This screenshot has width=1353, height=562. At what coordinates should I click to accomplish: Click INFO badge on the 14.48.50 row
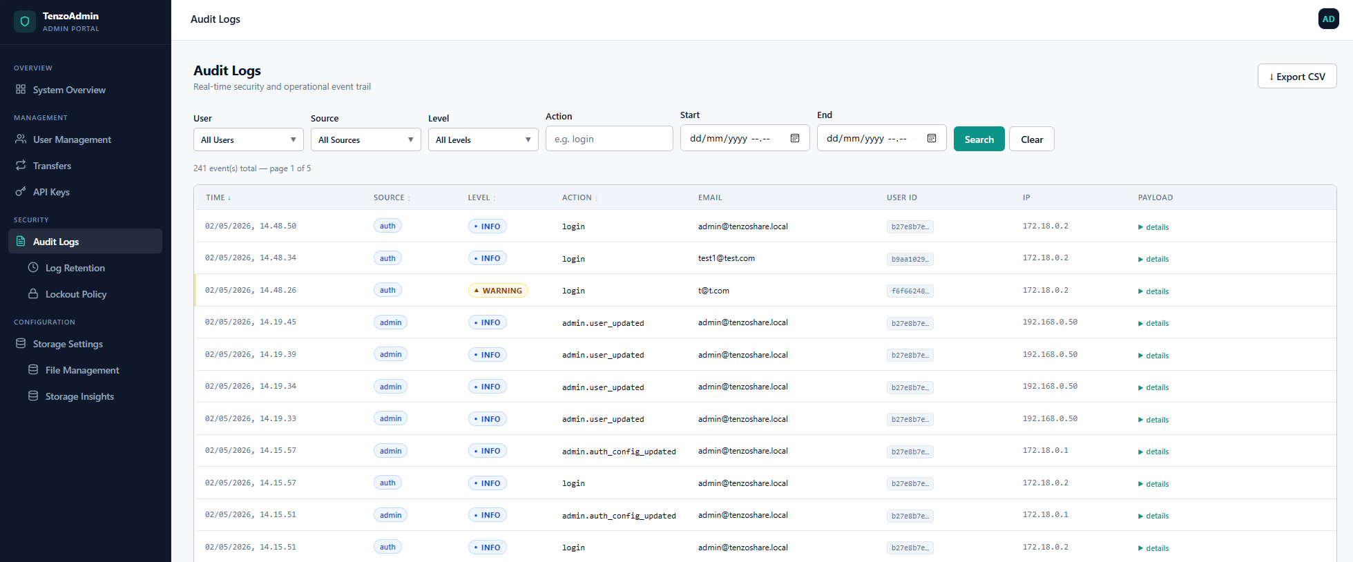pyautogui.click(x=487, y=226)
